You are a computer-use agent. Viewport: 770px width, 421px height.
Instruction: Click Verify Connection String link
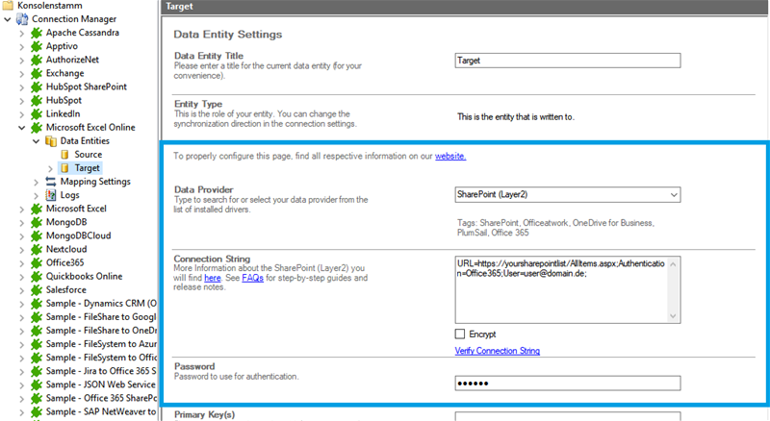[x=497, y=352]
